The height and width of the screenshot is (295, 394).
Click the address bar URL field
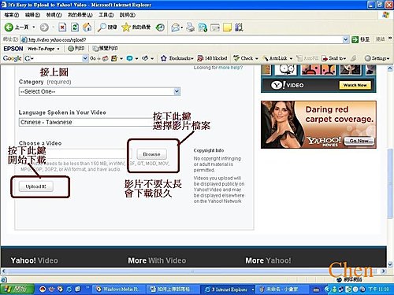[181, 39]
